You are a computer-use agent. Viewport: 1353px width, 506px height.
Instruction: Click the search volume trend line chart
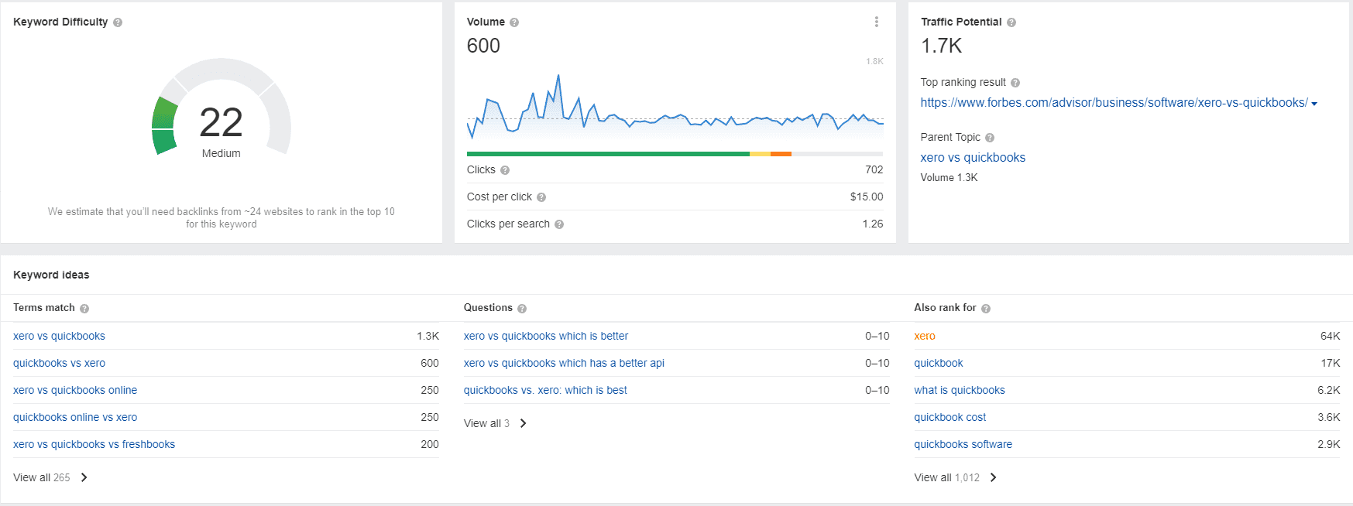(675, 107)
